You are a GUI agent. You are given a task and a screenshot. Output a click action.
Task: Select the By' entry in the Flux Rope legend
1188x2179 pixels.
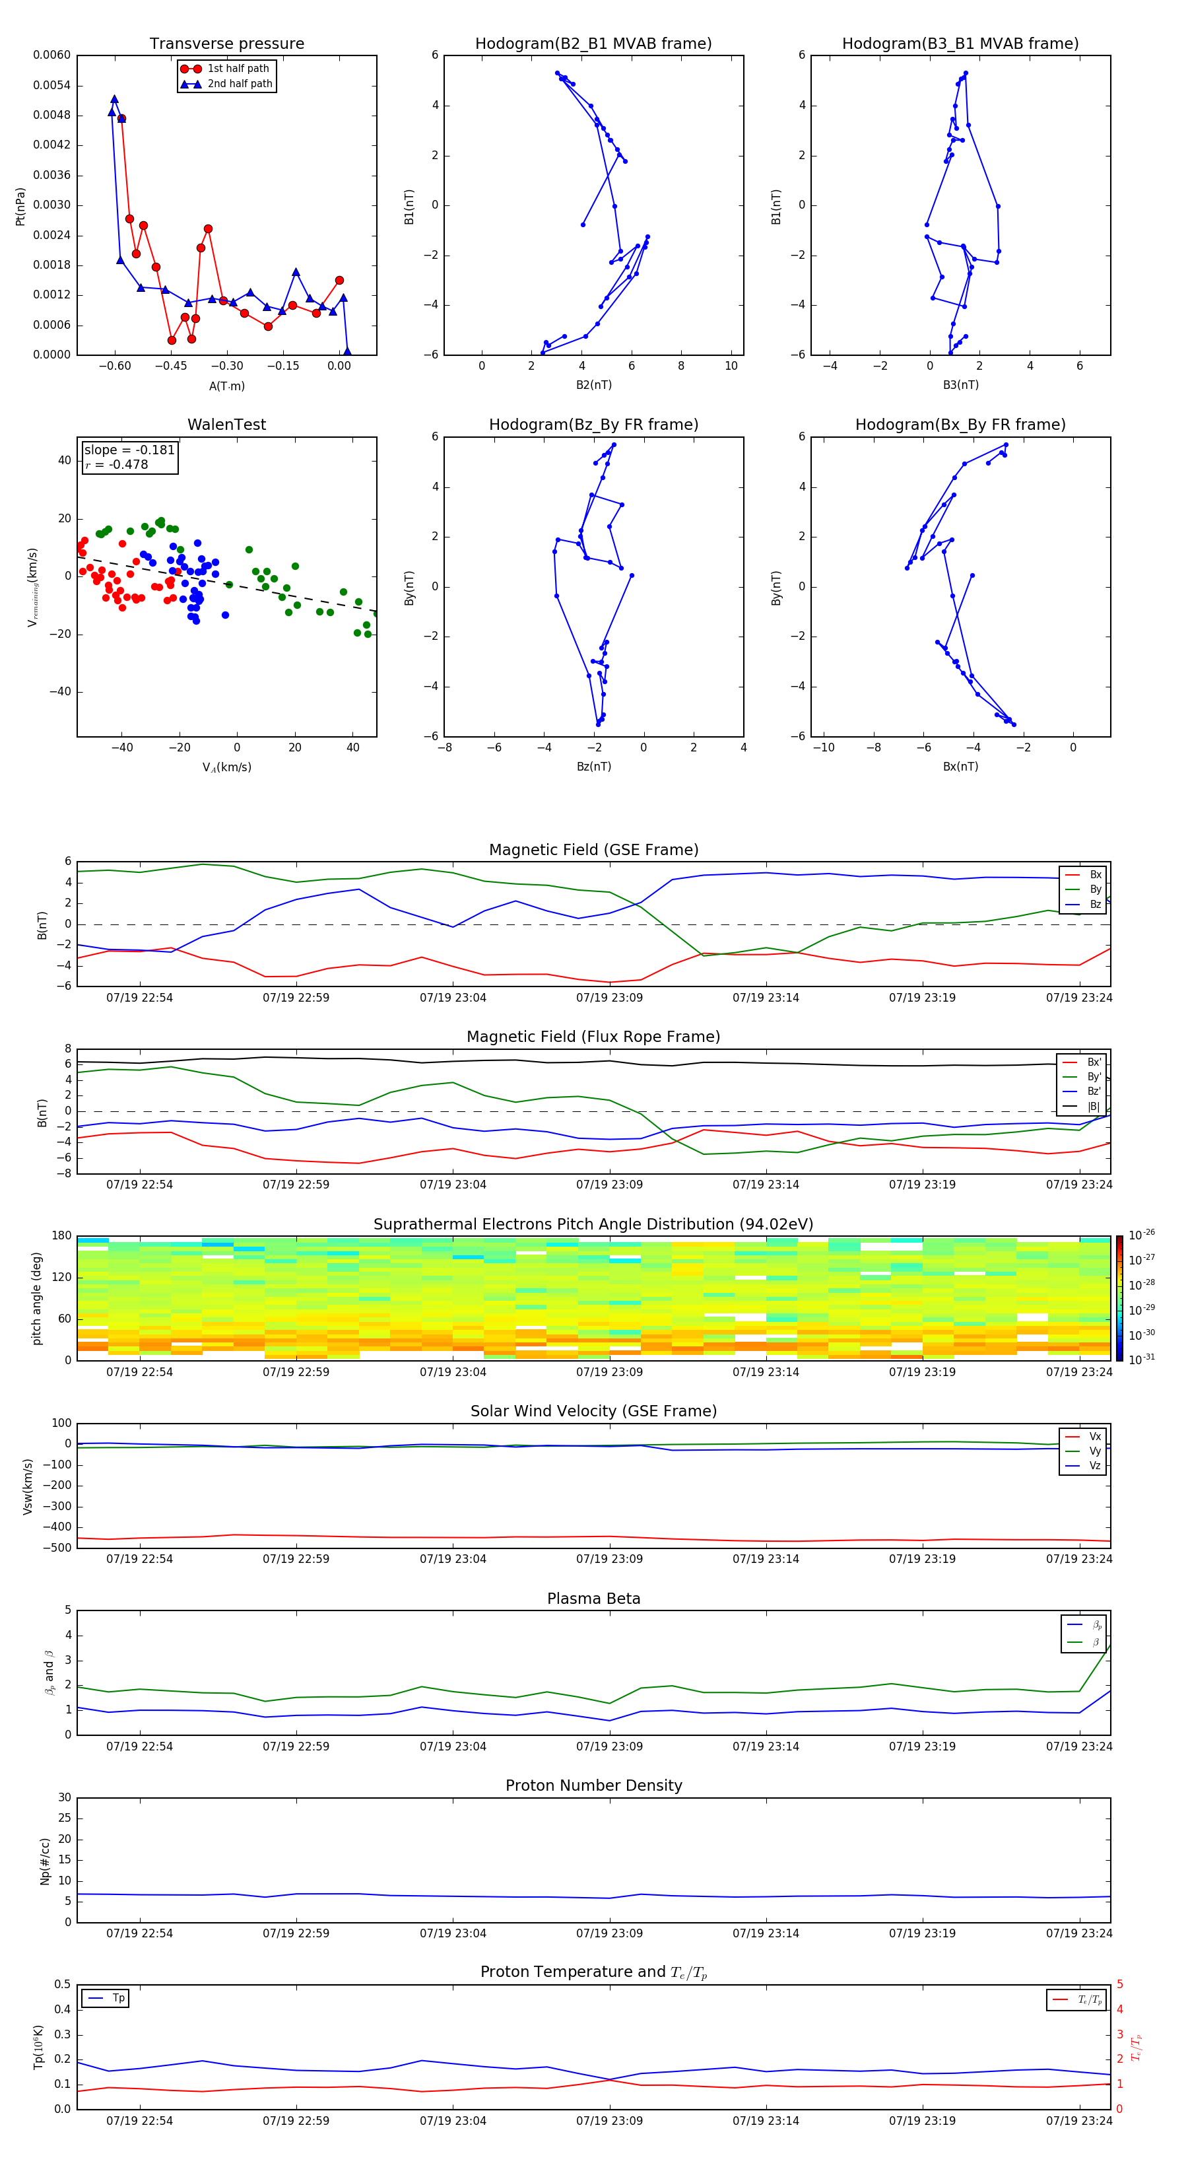click(x=1082, y=1077)
